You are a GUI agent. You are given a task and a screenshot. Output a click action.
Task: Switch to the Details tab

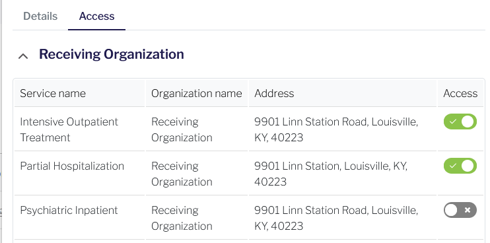(x=40, y=16)
